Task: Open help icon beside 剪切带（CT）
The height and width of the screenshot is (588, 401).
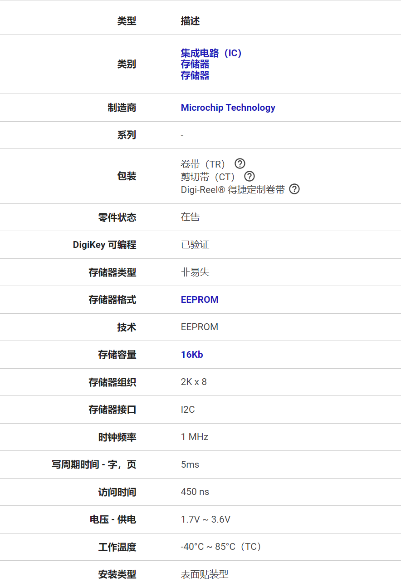Action: [x=249, y=176]
